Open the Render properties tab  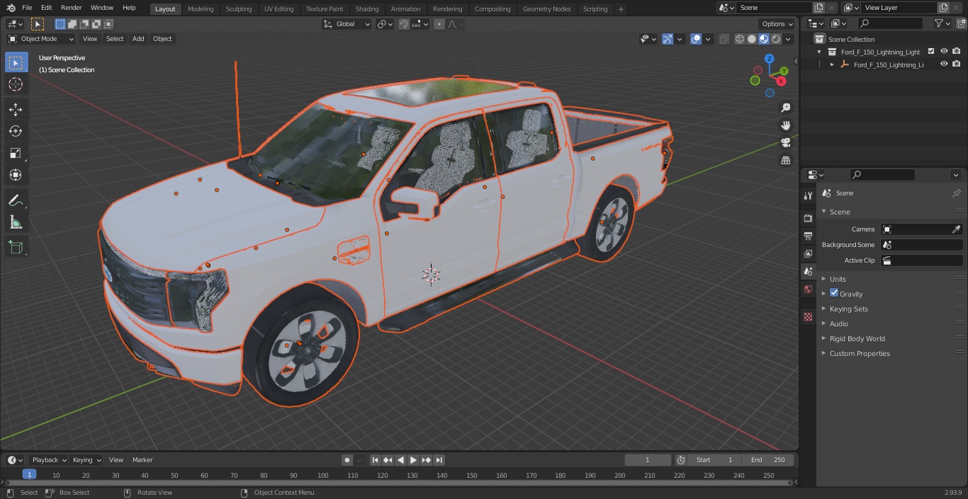(x=808, y=218)
